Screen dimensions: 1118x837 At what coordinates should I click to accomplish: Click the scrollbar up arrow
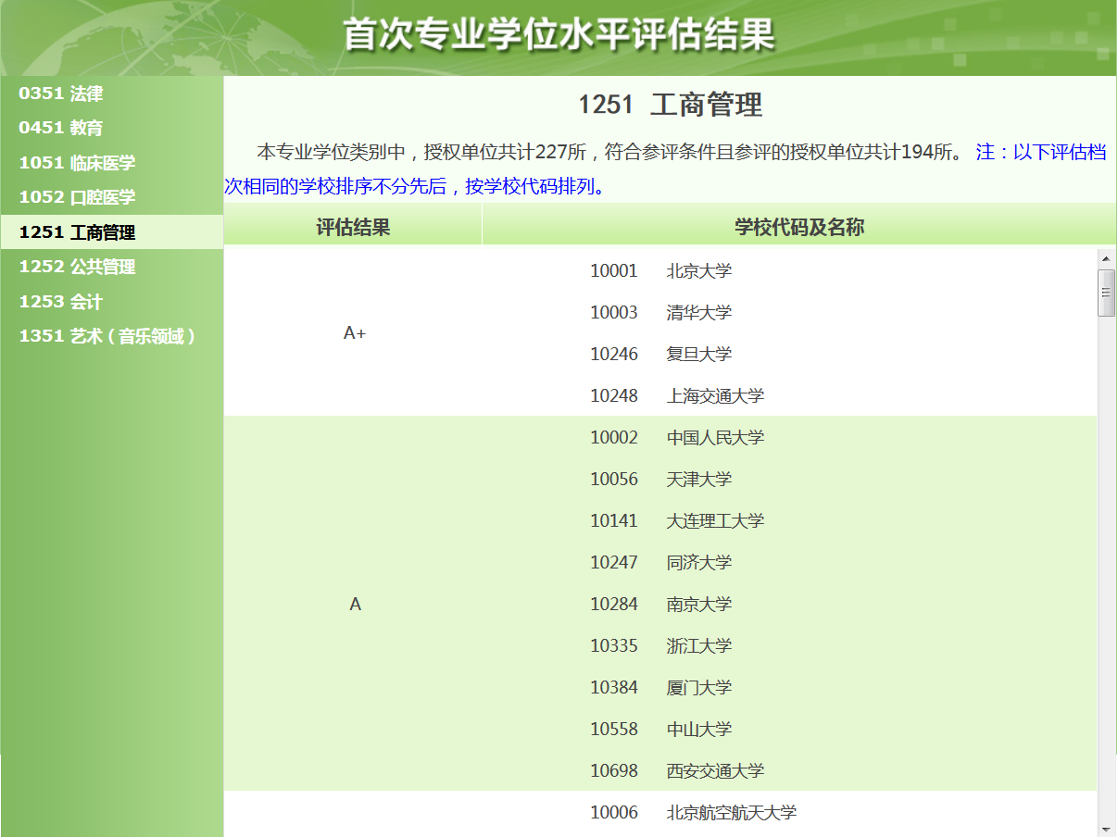tap(1106, 257)
